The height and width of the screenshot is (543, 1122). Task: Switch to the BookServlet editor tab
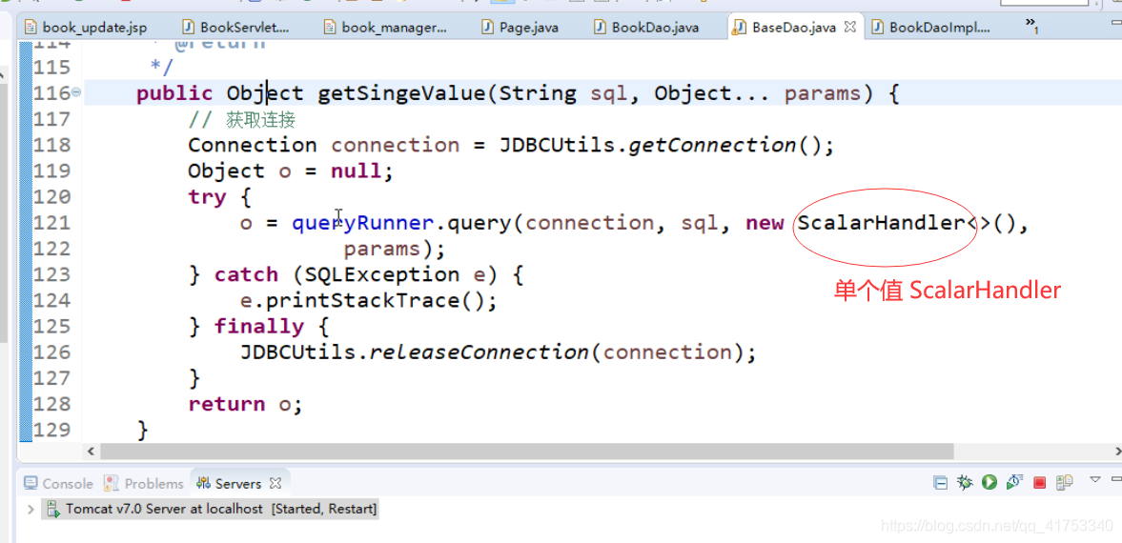pos(236,28)
